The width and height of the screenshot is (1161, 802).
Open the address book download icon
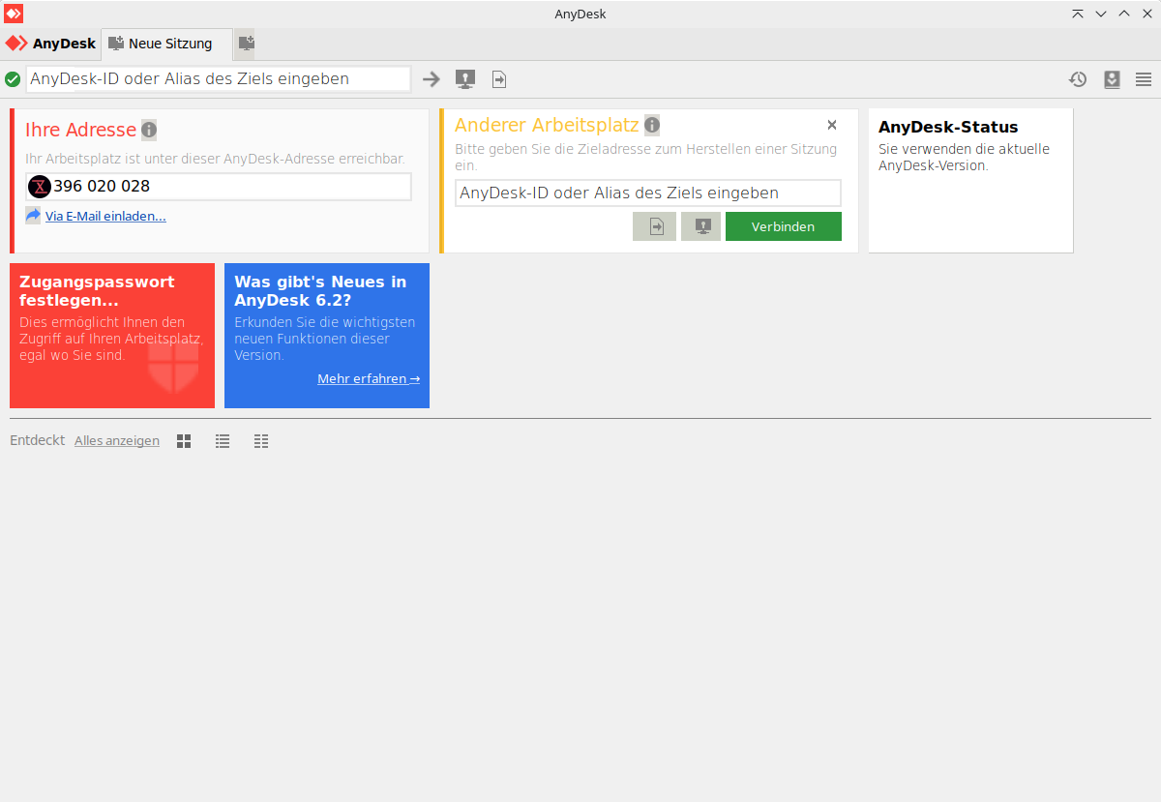pyautogui.click(x=1112, y=79)
